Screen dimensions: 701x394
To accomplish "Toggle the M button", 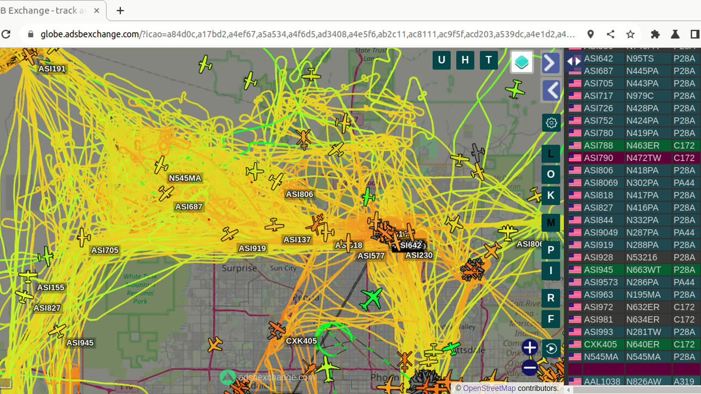I will (551, 223).
